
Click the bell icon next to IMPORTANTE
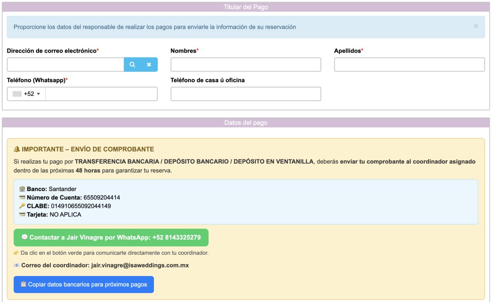pos(17,149)
